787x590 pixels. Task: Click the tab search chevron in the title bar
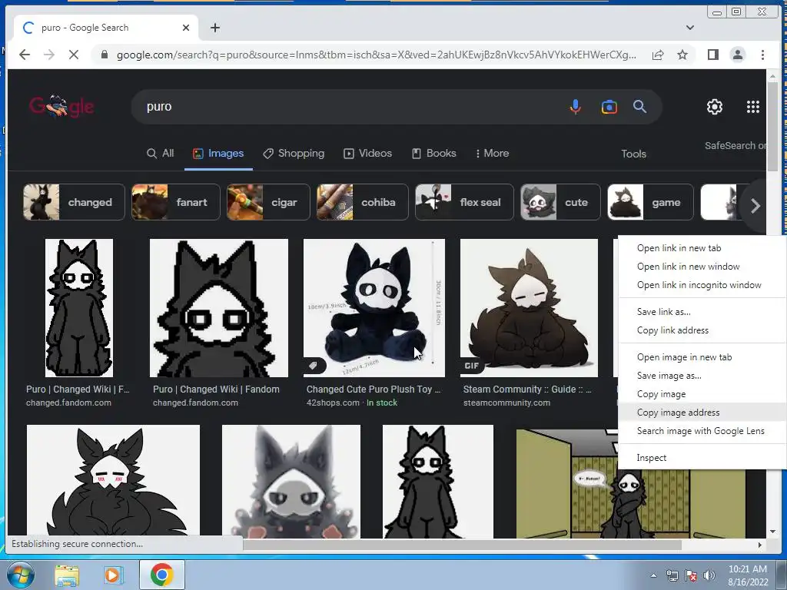pos(690,28)
